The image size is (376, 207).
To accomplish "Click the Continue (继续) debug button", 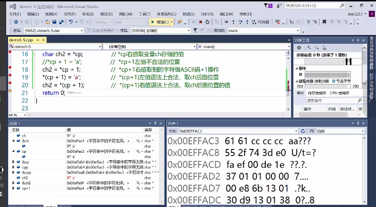I will pyautogui.click(x=161, y=22).
